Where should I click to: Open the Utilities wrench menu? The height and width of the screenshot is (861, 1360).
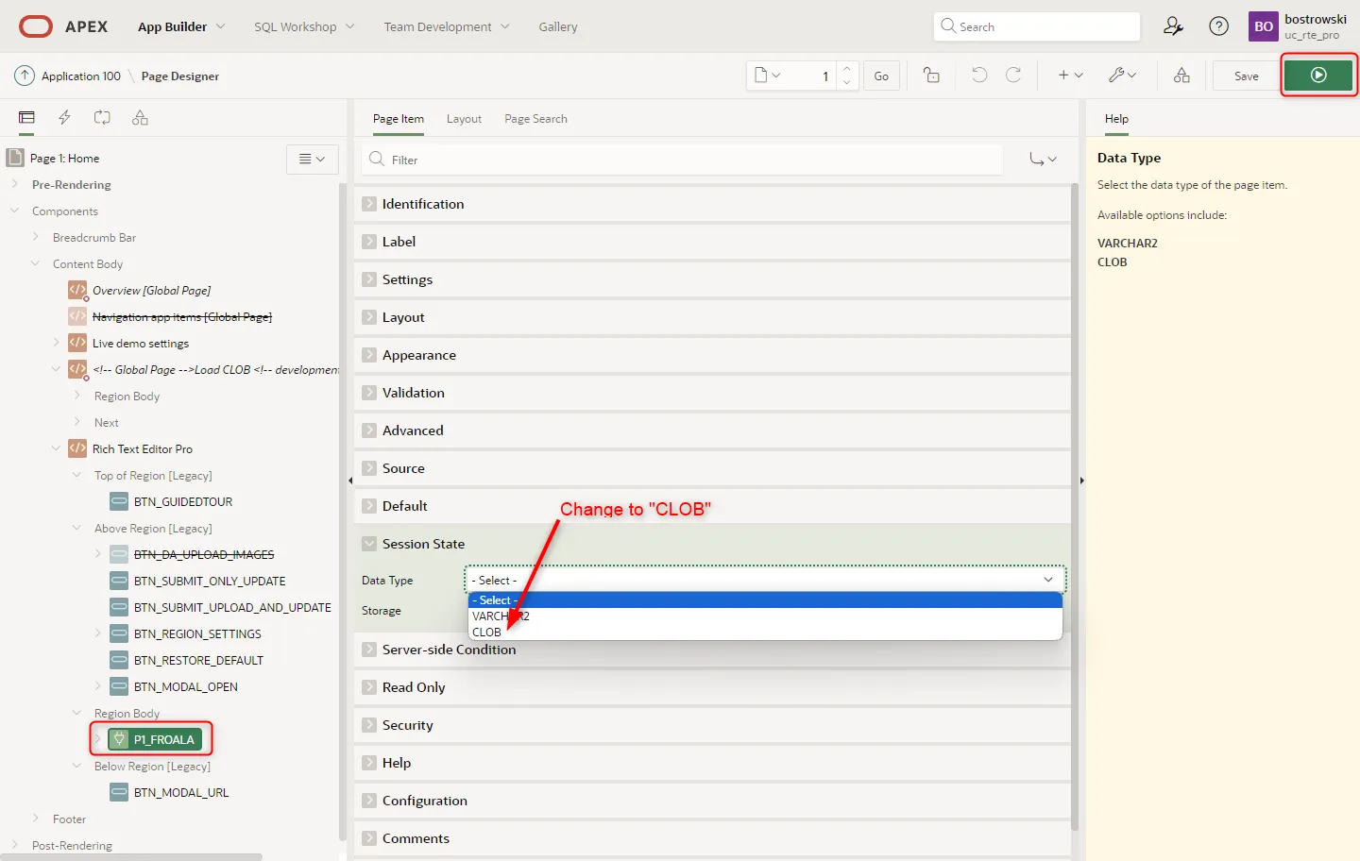click(1122, 76)
